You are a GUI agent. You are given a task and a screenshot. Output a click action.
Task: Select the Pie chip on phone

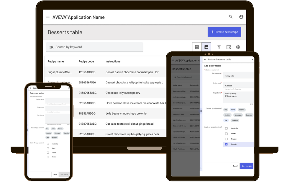(x=47, y=129)
